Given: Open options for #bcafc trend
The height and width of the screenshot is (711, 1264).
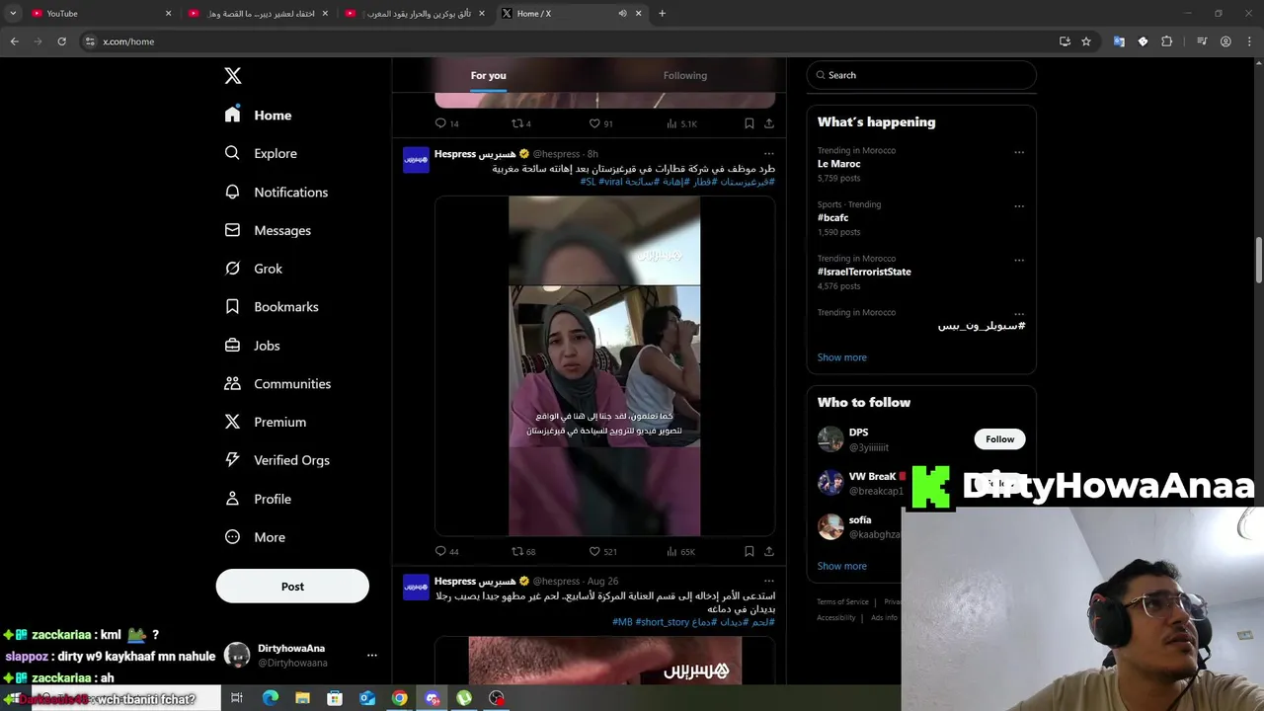Looking at the screenshot, I should 1019,206.
